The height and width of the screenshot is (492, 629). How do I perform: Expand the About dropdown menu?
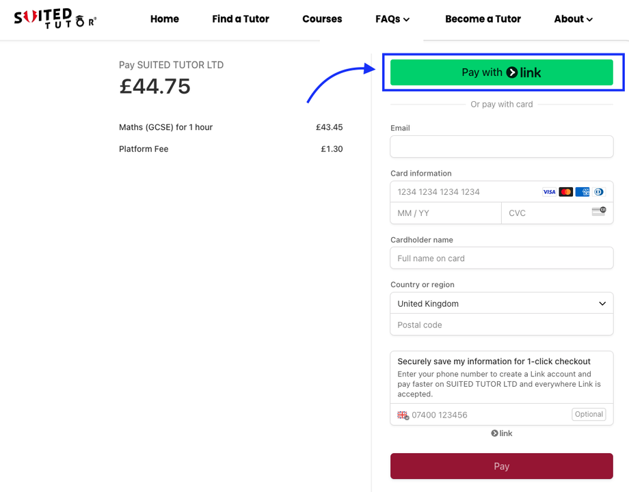(573, 19)
